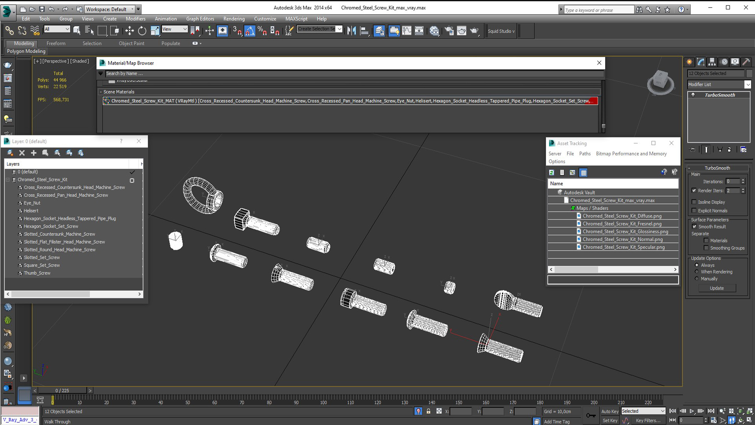
Task: Open the Schematic View icon
Action: point(419,30)
